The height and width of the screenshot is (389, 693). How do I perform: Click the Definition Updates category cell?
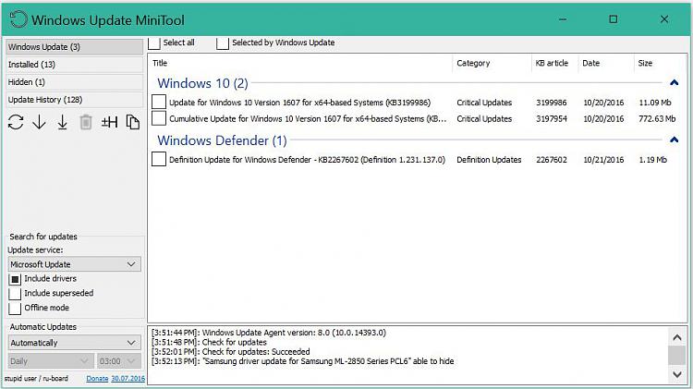pyautogui.click(x=489, y=160)
